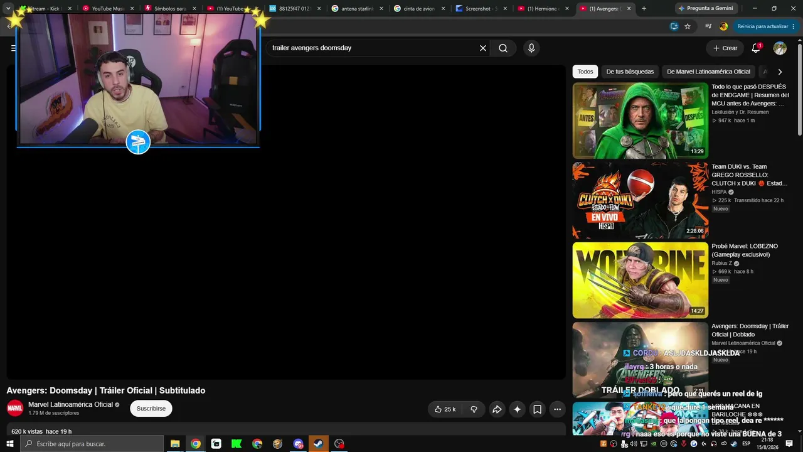
Task: Select the 'De tus búsquedas' chip
Action: click(630, 72)
